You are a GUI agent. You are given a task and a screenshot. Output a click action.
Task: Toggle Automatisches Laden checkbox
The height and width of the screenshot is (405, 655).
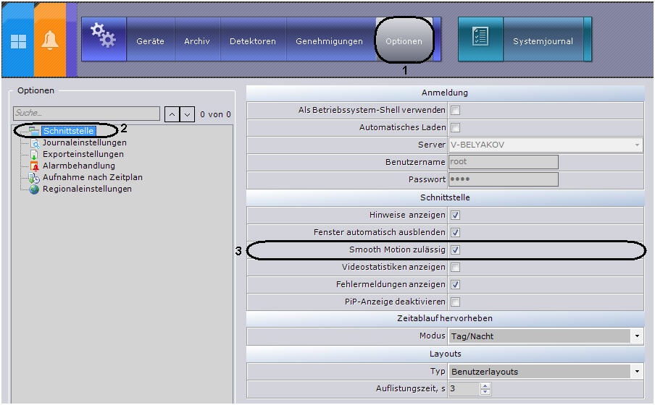(x=455, y=127)
